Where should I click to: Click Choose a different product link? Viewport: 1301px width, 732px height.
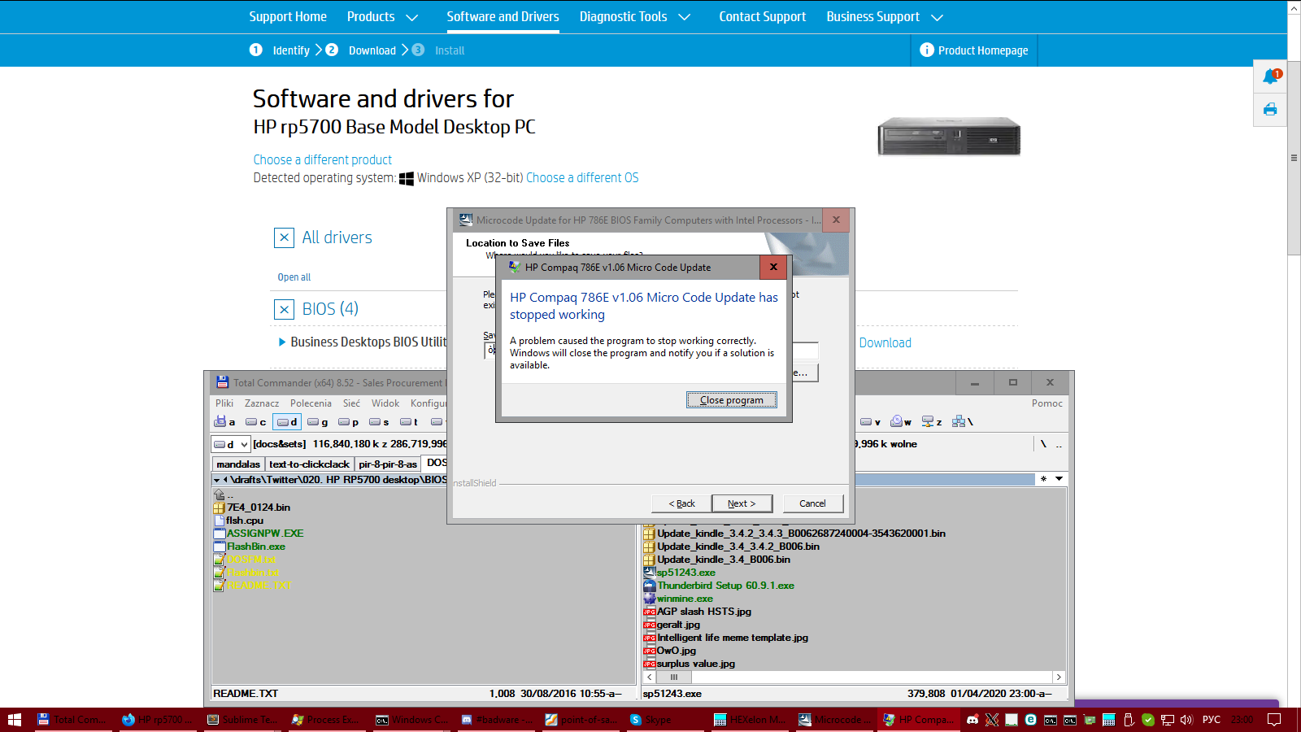(x=322, y=159)
